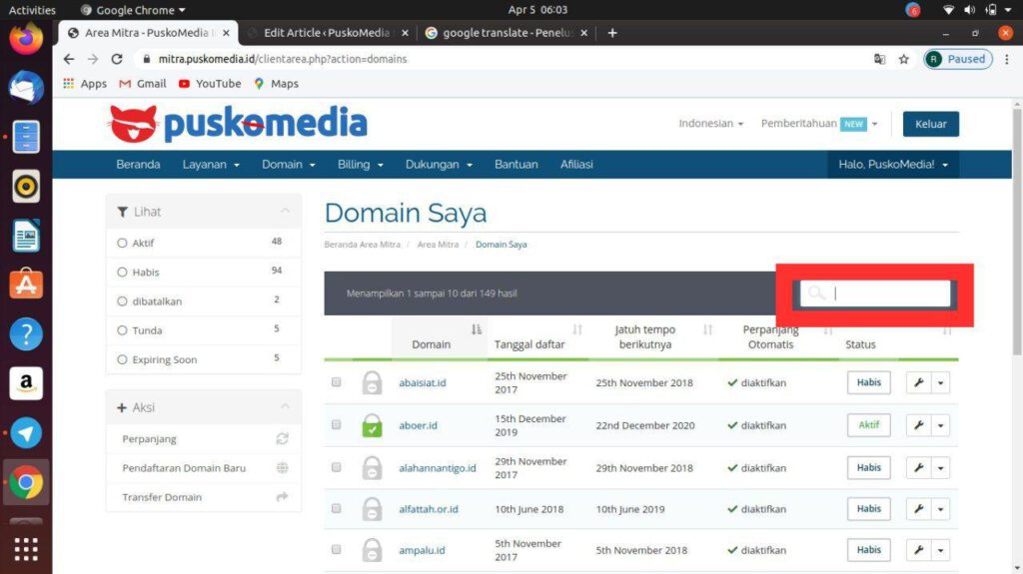Open Telegram from the dock
1023x574 pixels.
coord(26,433)
